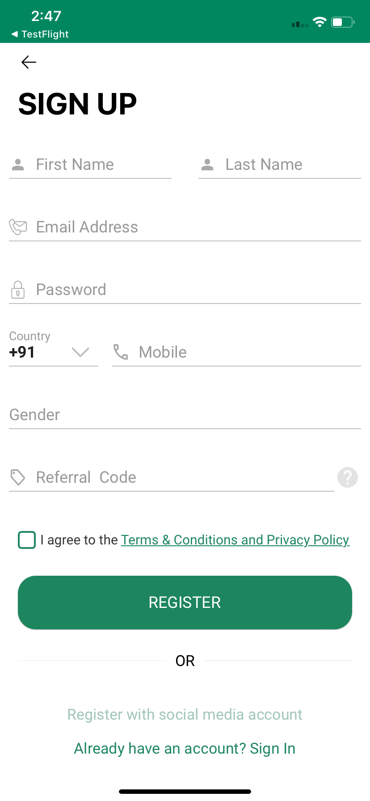This screenshot has height=801, width=370.
Task: Click the phone icon beside Mobile
Action: click(121, 352)
